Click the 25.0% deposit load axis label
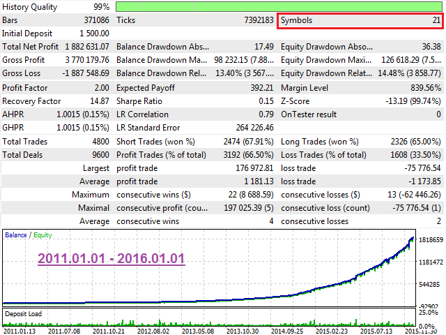This screenshot has height=335, width=446. click(428, 313)
